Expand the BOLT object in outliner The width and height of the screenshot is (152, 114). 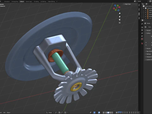(x=146, y=12)
